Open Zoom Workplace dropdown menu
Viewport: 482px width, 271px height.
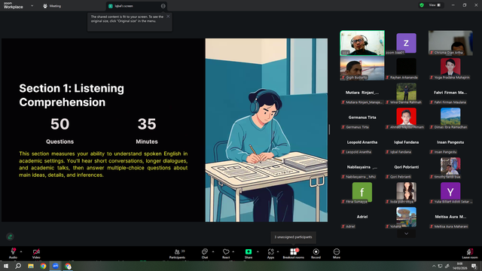pos(32,5)
